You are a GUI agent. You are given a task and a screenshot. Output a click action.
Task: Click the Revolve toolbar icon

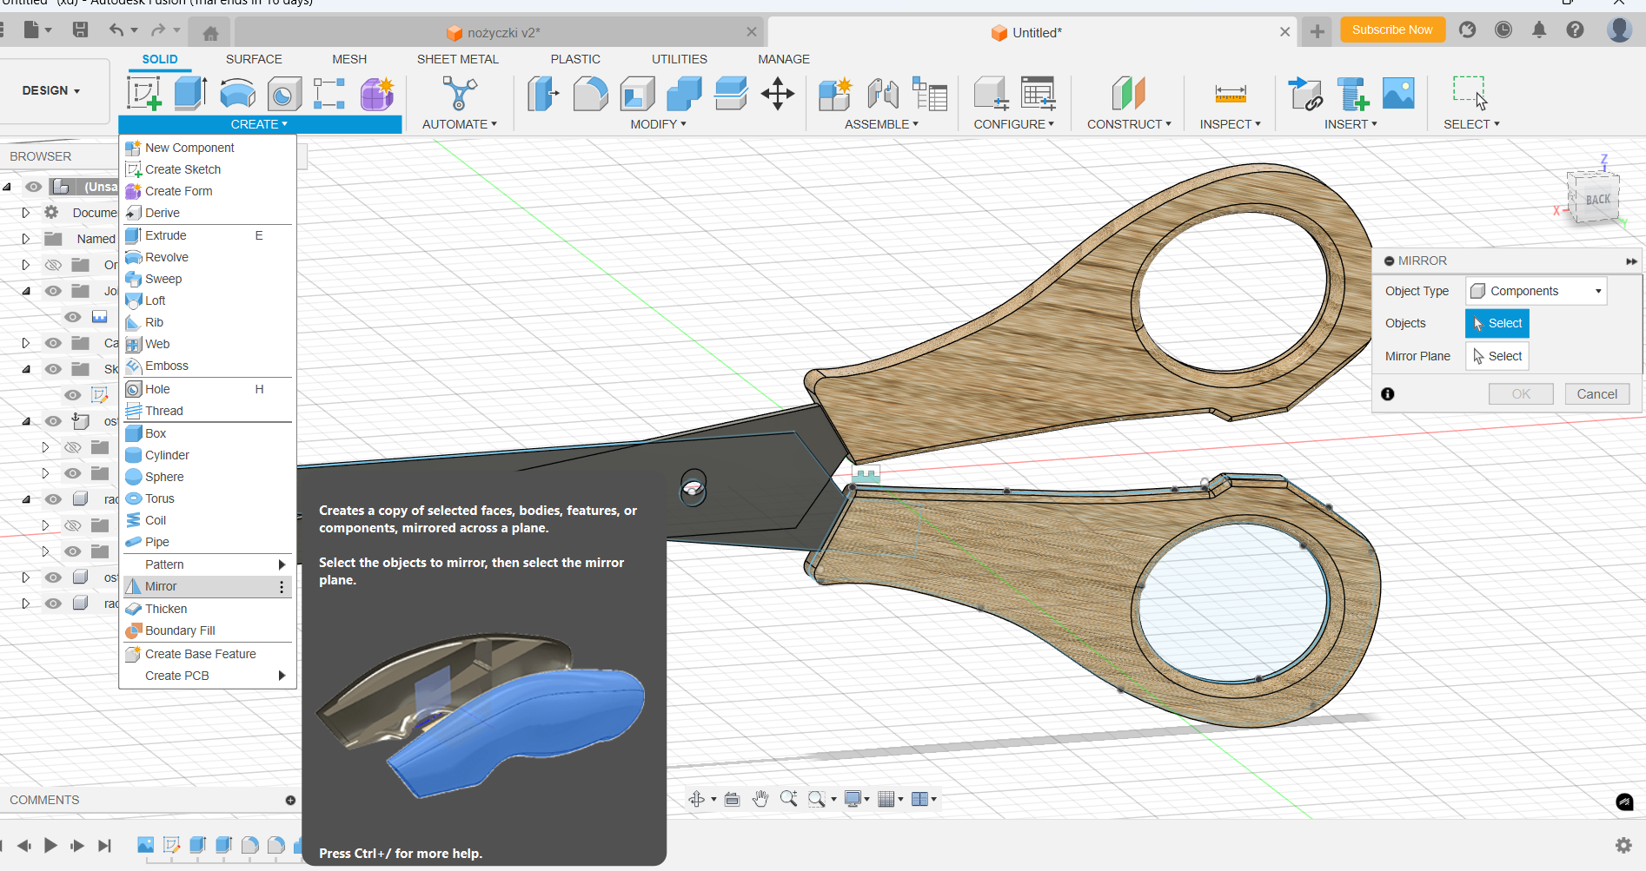[237, 94]
